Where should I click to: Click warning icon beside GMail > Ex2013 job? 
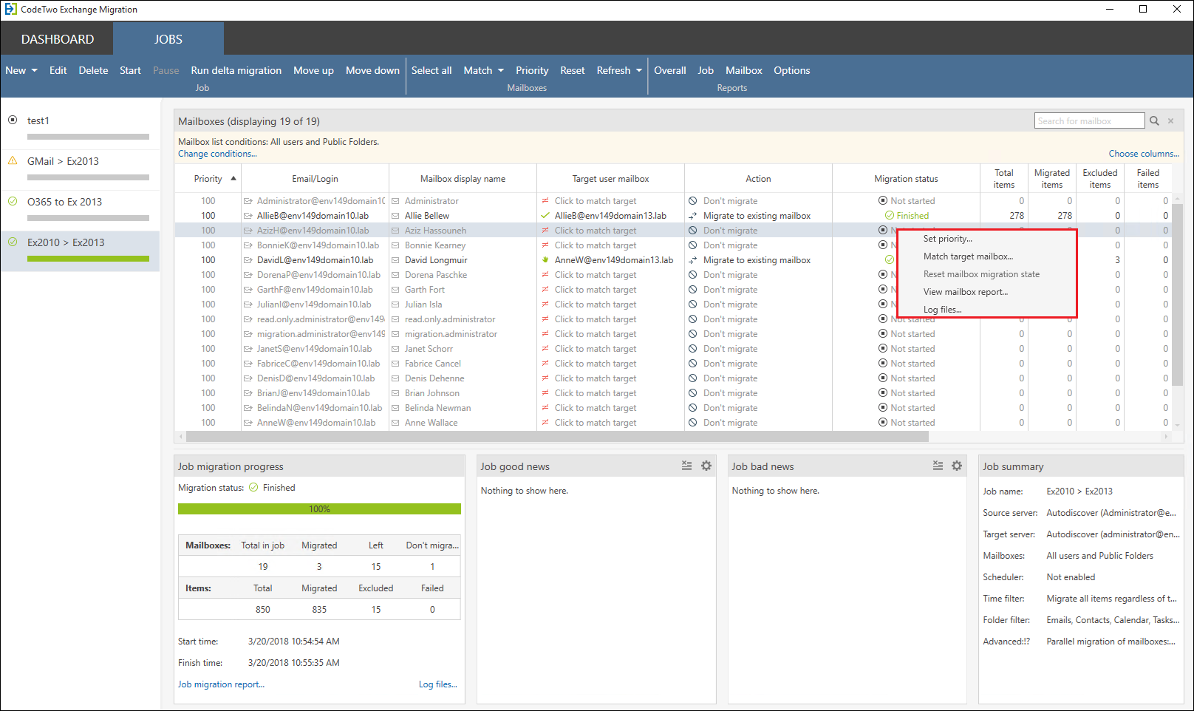(13, 160)
